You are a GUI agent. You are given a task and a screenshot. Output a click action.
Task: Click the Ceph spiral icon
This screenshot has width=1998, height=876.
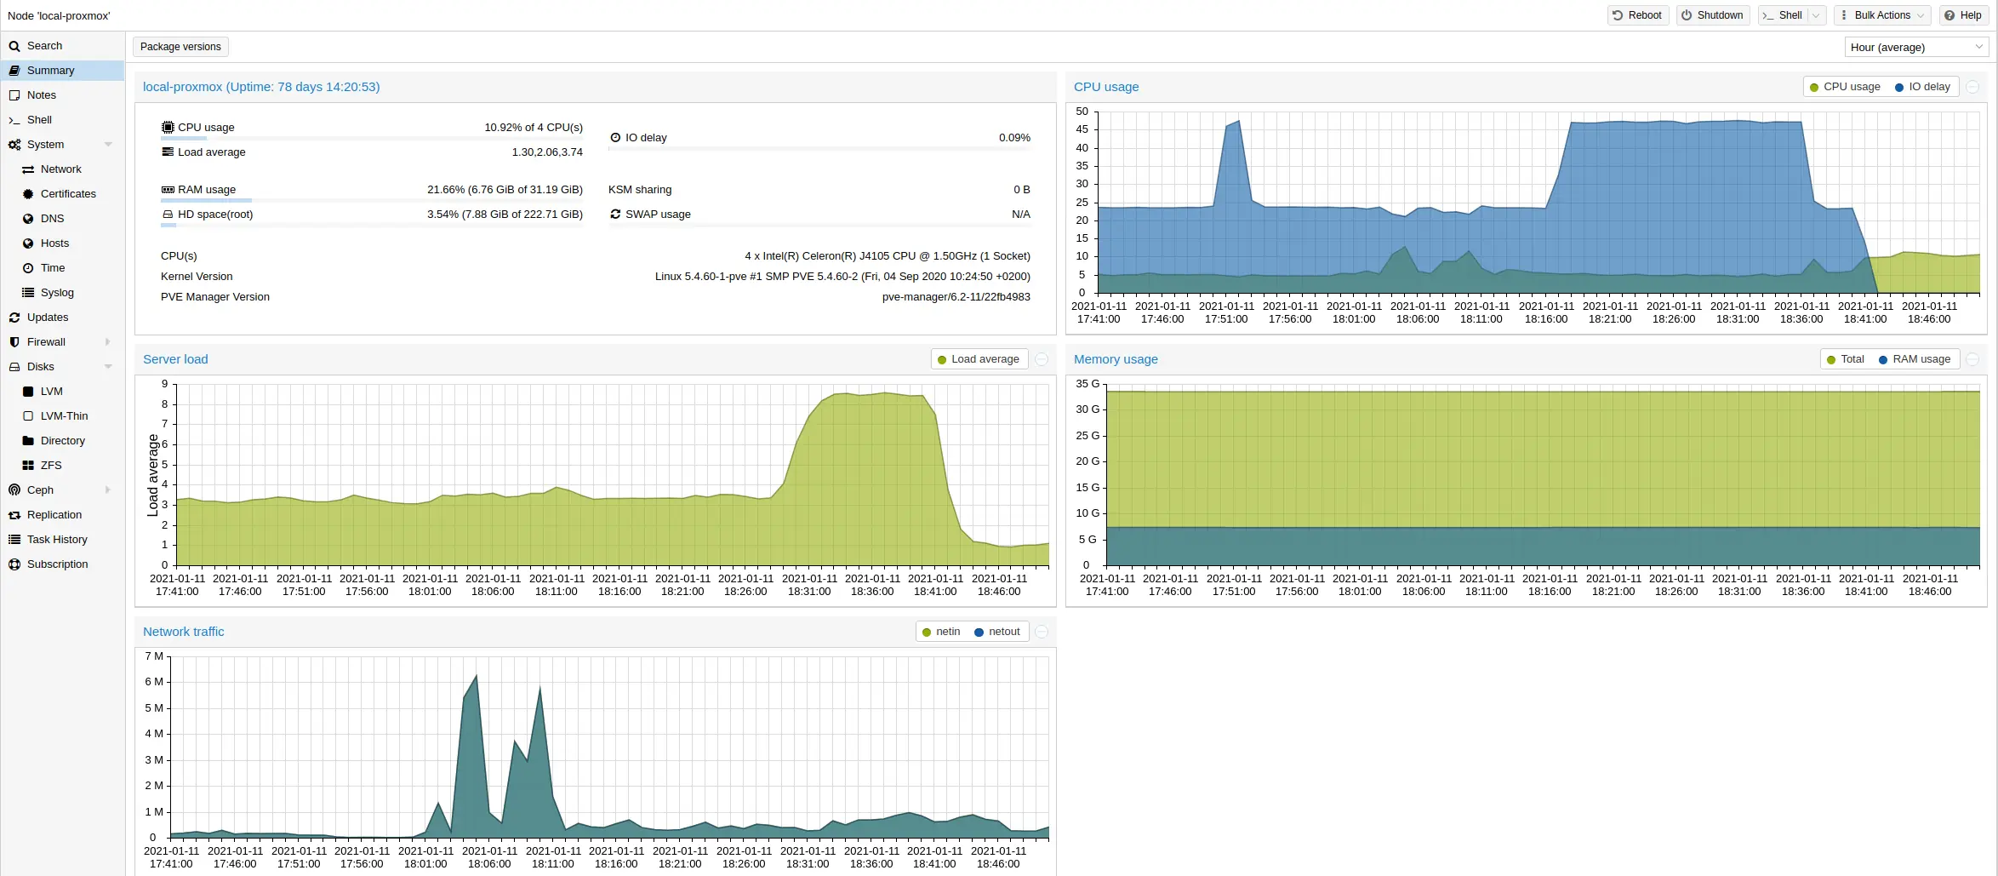(x=14, y=490)
